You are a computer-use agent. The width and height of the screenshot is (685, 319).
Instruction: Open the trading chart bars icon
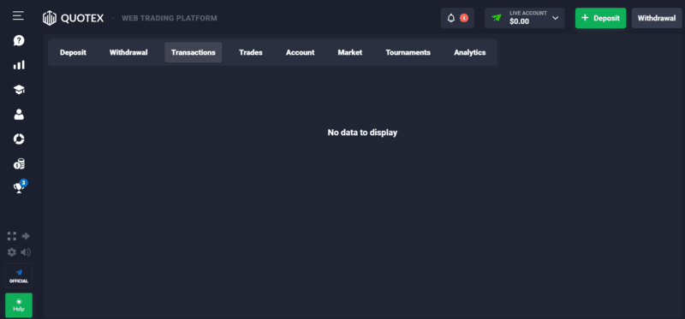19,65
